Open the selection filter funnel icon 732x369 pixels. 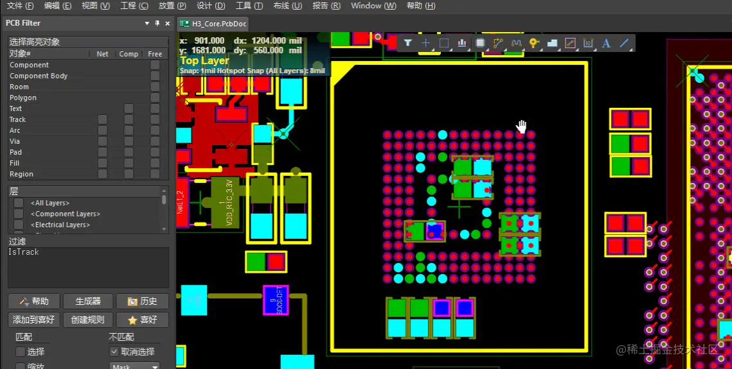tap(407, 43)
